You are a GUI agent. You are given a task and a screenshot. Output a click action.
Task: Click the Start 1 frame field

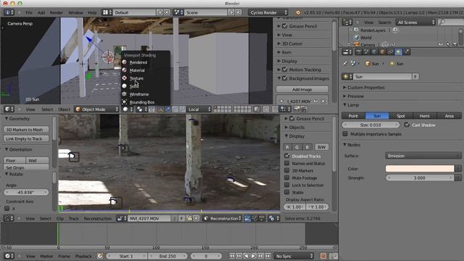[x=126, y=256]
